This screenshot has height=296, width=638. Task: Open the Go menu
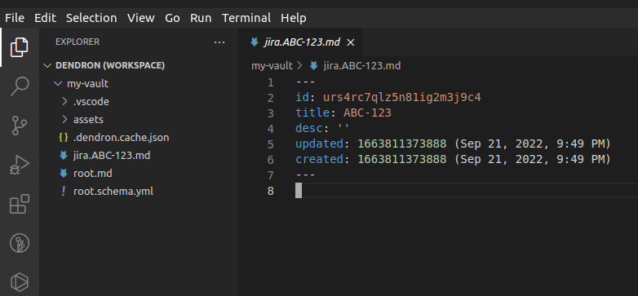click(x=172, y=18)
